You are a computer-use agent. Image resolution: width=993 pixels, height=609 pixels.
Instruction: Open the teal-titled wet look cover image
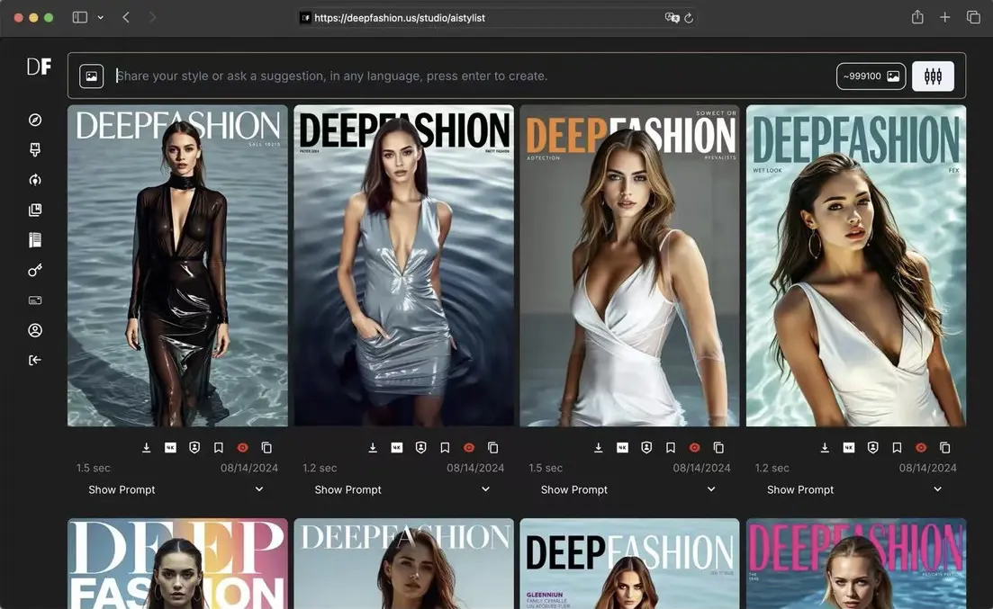click(856, 266)
